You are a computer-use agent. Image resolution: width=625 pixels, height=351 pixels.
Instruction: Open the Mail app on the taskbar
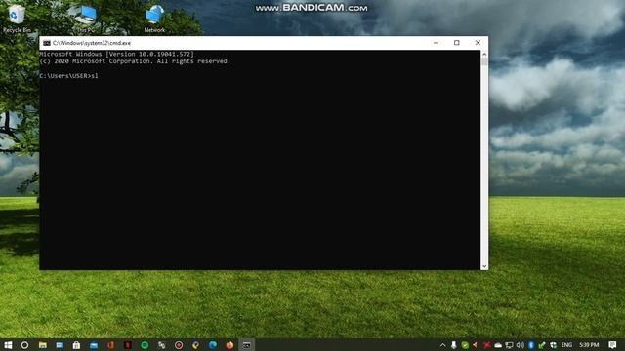94,345
